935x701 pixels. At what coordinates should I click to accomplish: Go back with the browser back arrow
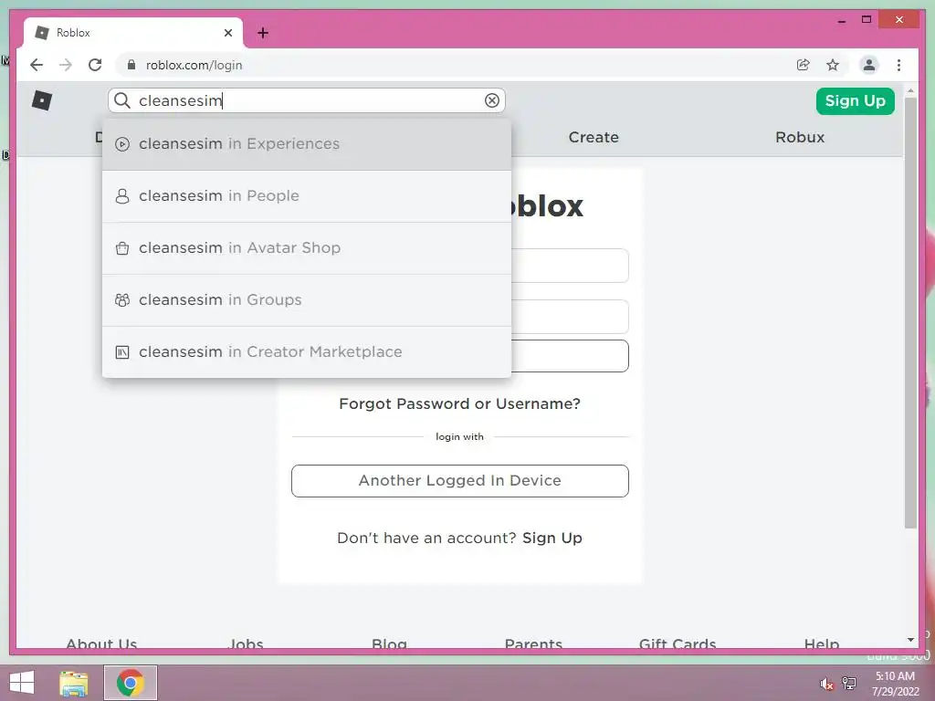tap(37, 65)
